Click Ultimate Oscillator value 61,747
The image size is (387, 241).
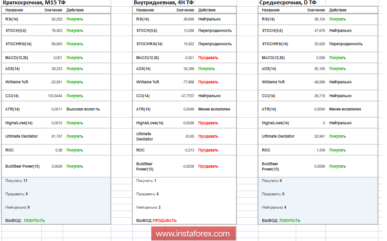click(x=57, y=136)
